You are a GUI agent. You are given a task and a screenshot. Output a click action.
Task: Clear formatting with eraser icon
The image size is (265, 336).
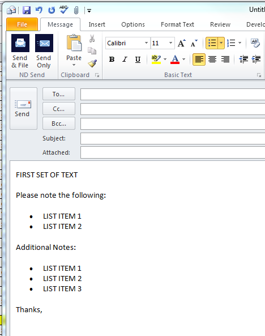255,43
